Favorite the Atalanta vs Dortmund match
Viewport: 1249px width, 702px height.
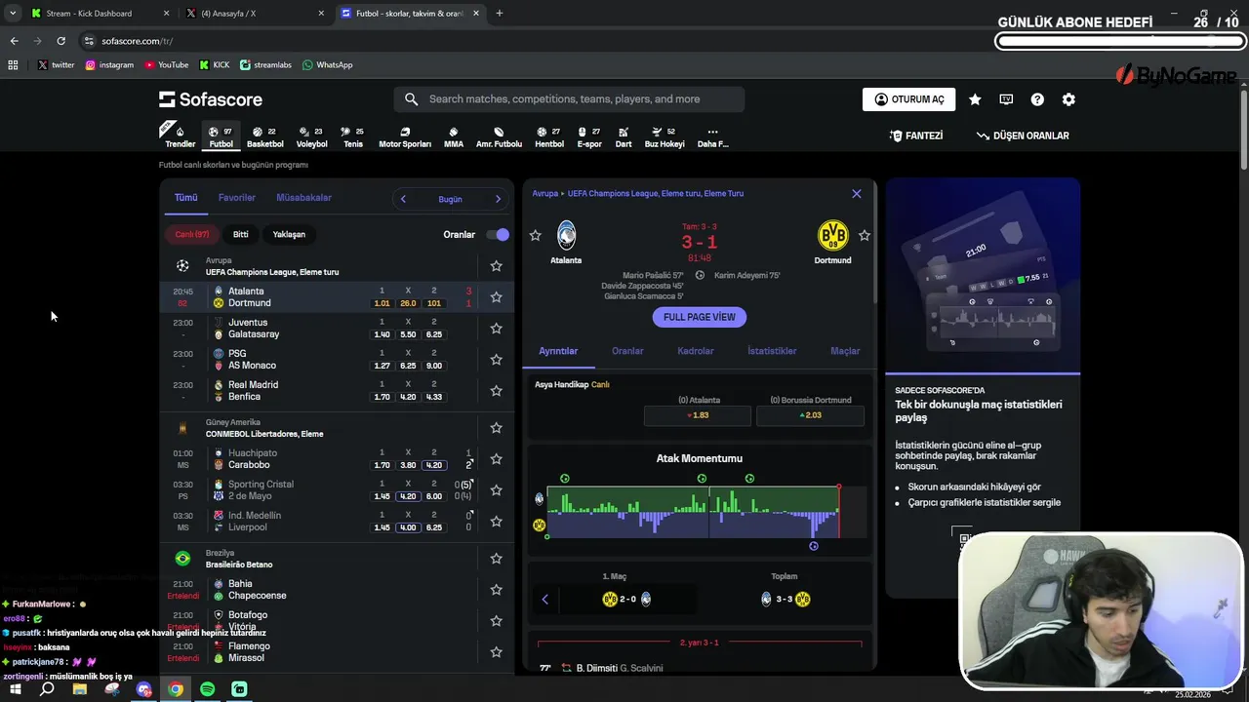pos(496,297)
